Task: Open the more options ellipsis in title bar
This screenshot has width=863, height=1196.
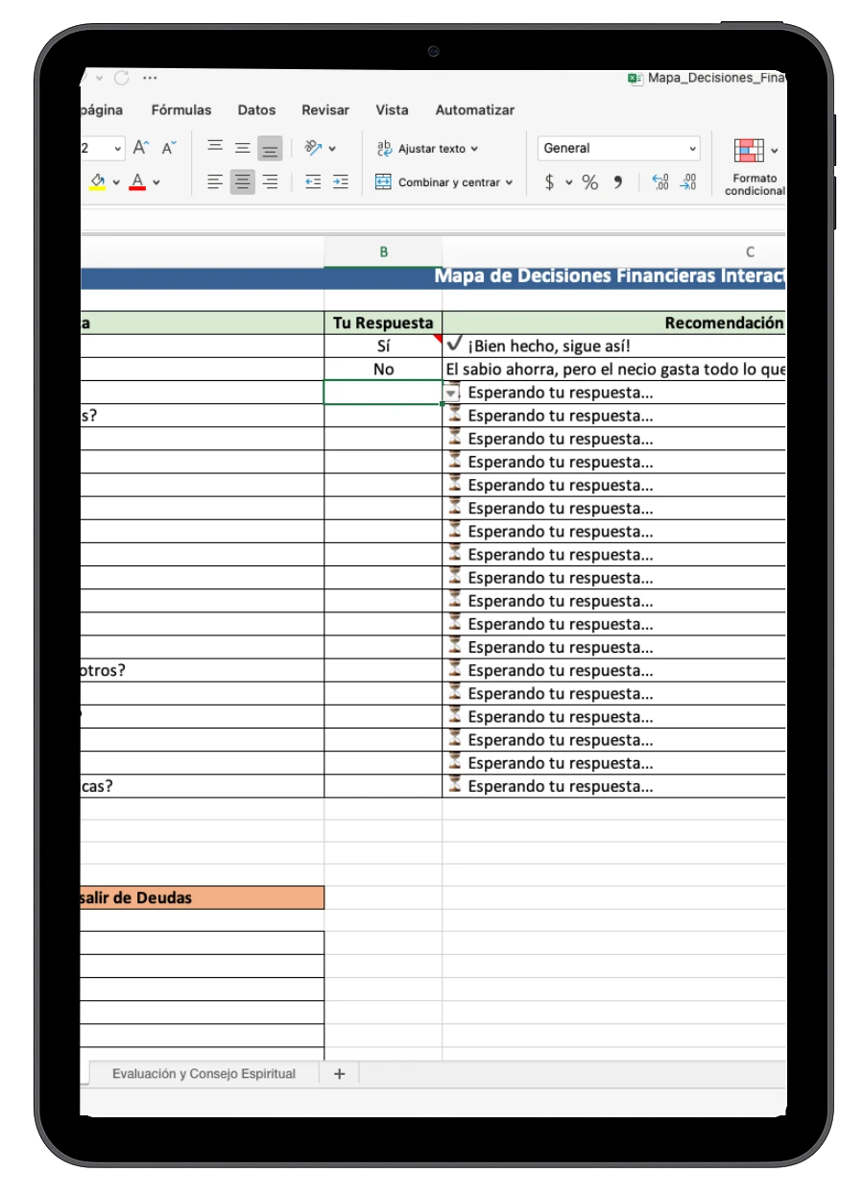Action: point(149,78)
